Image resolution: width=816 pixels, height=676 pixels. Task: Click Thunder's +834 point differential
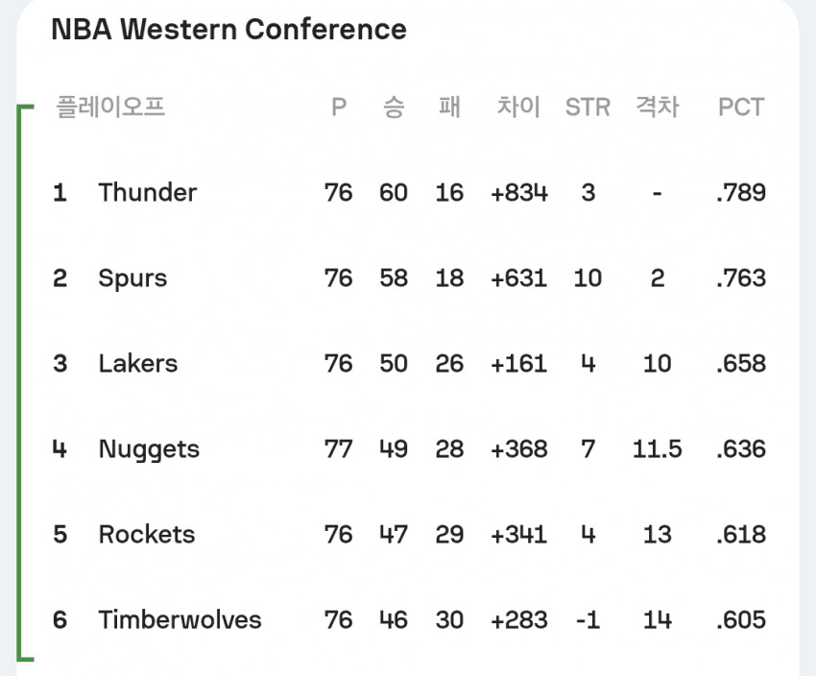518,193
